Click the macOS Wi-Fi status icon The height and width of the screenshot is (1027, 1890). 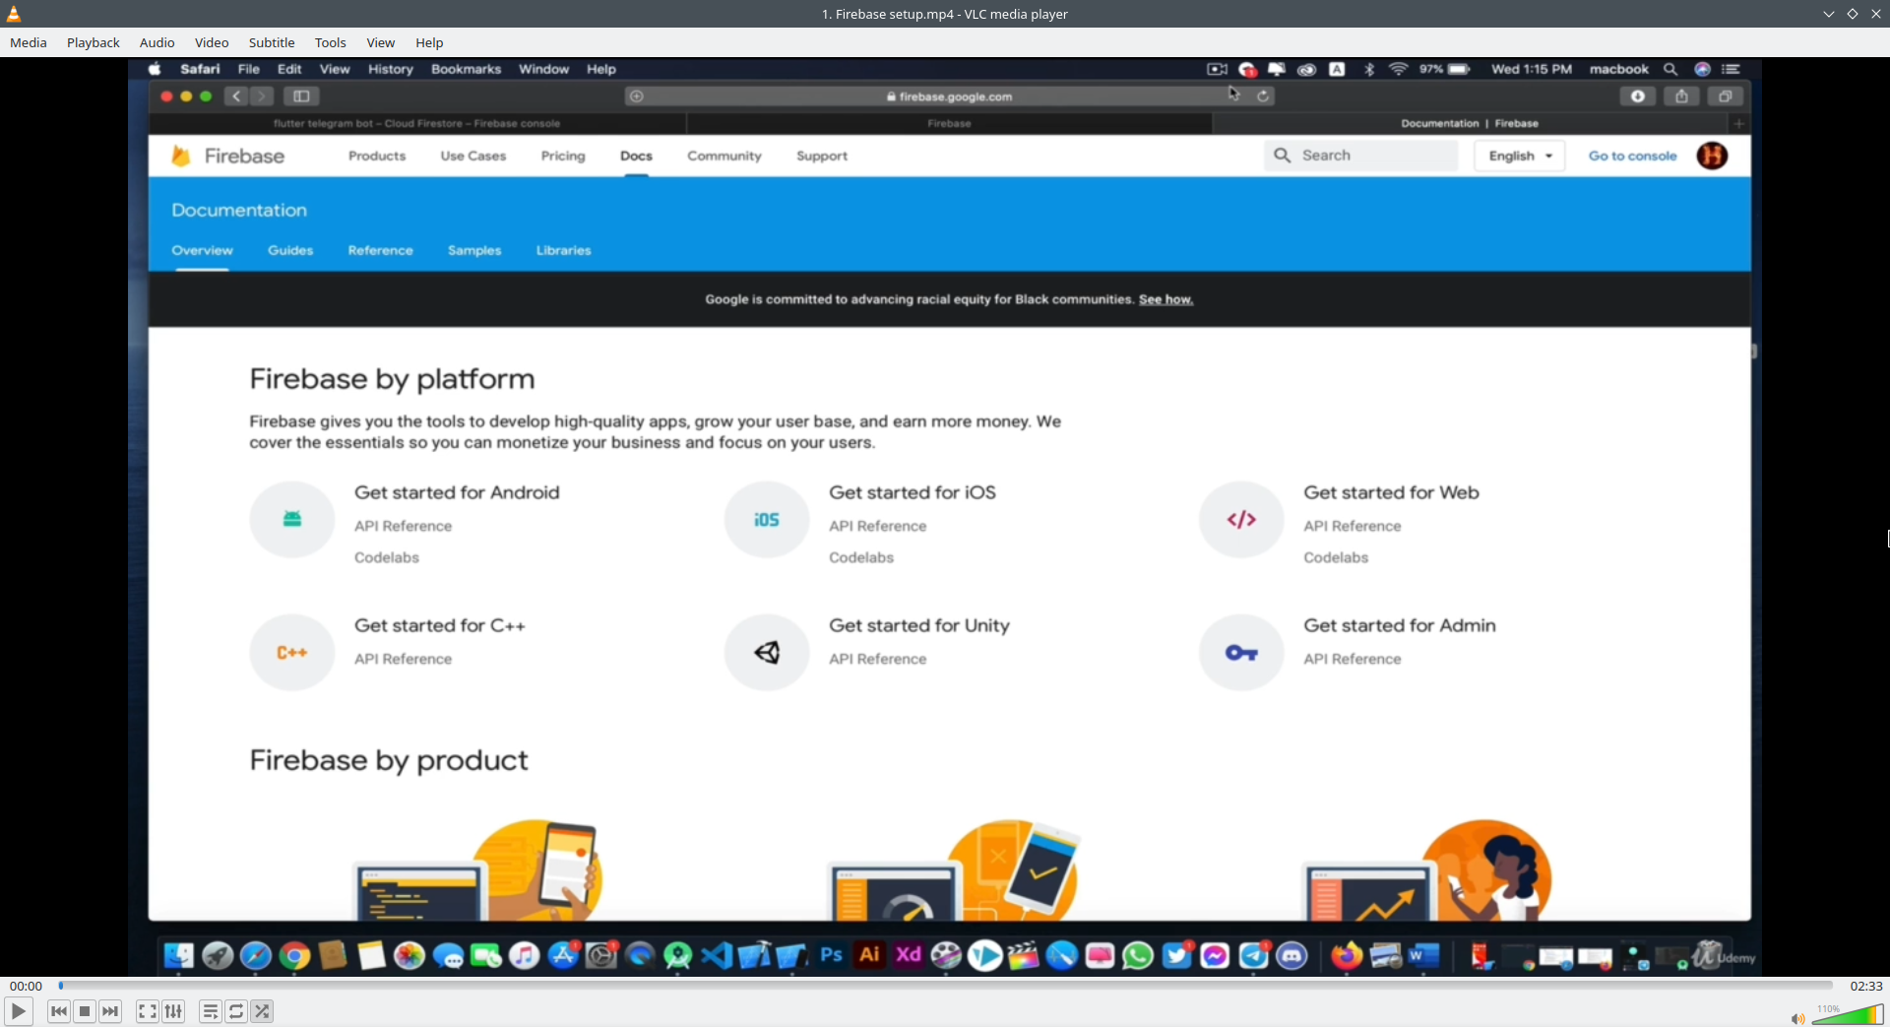(1399, 69)
